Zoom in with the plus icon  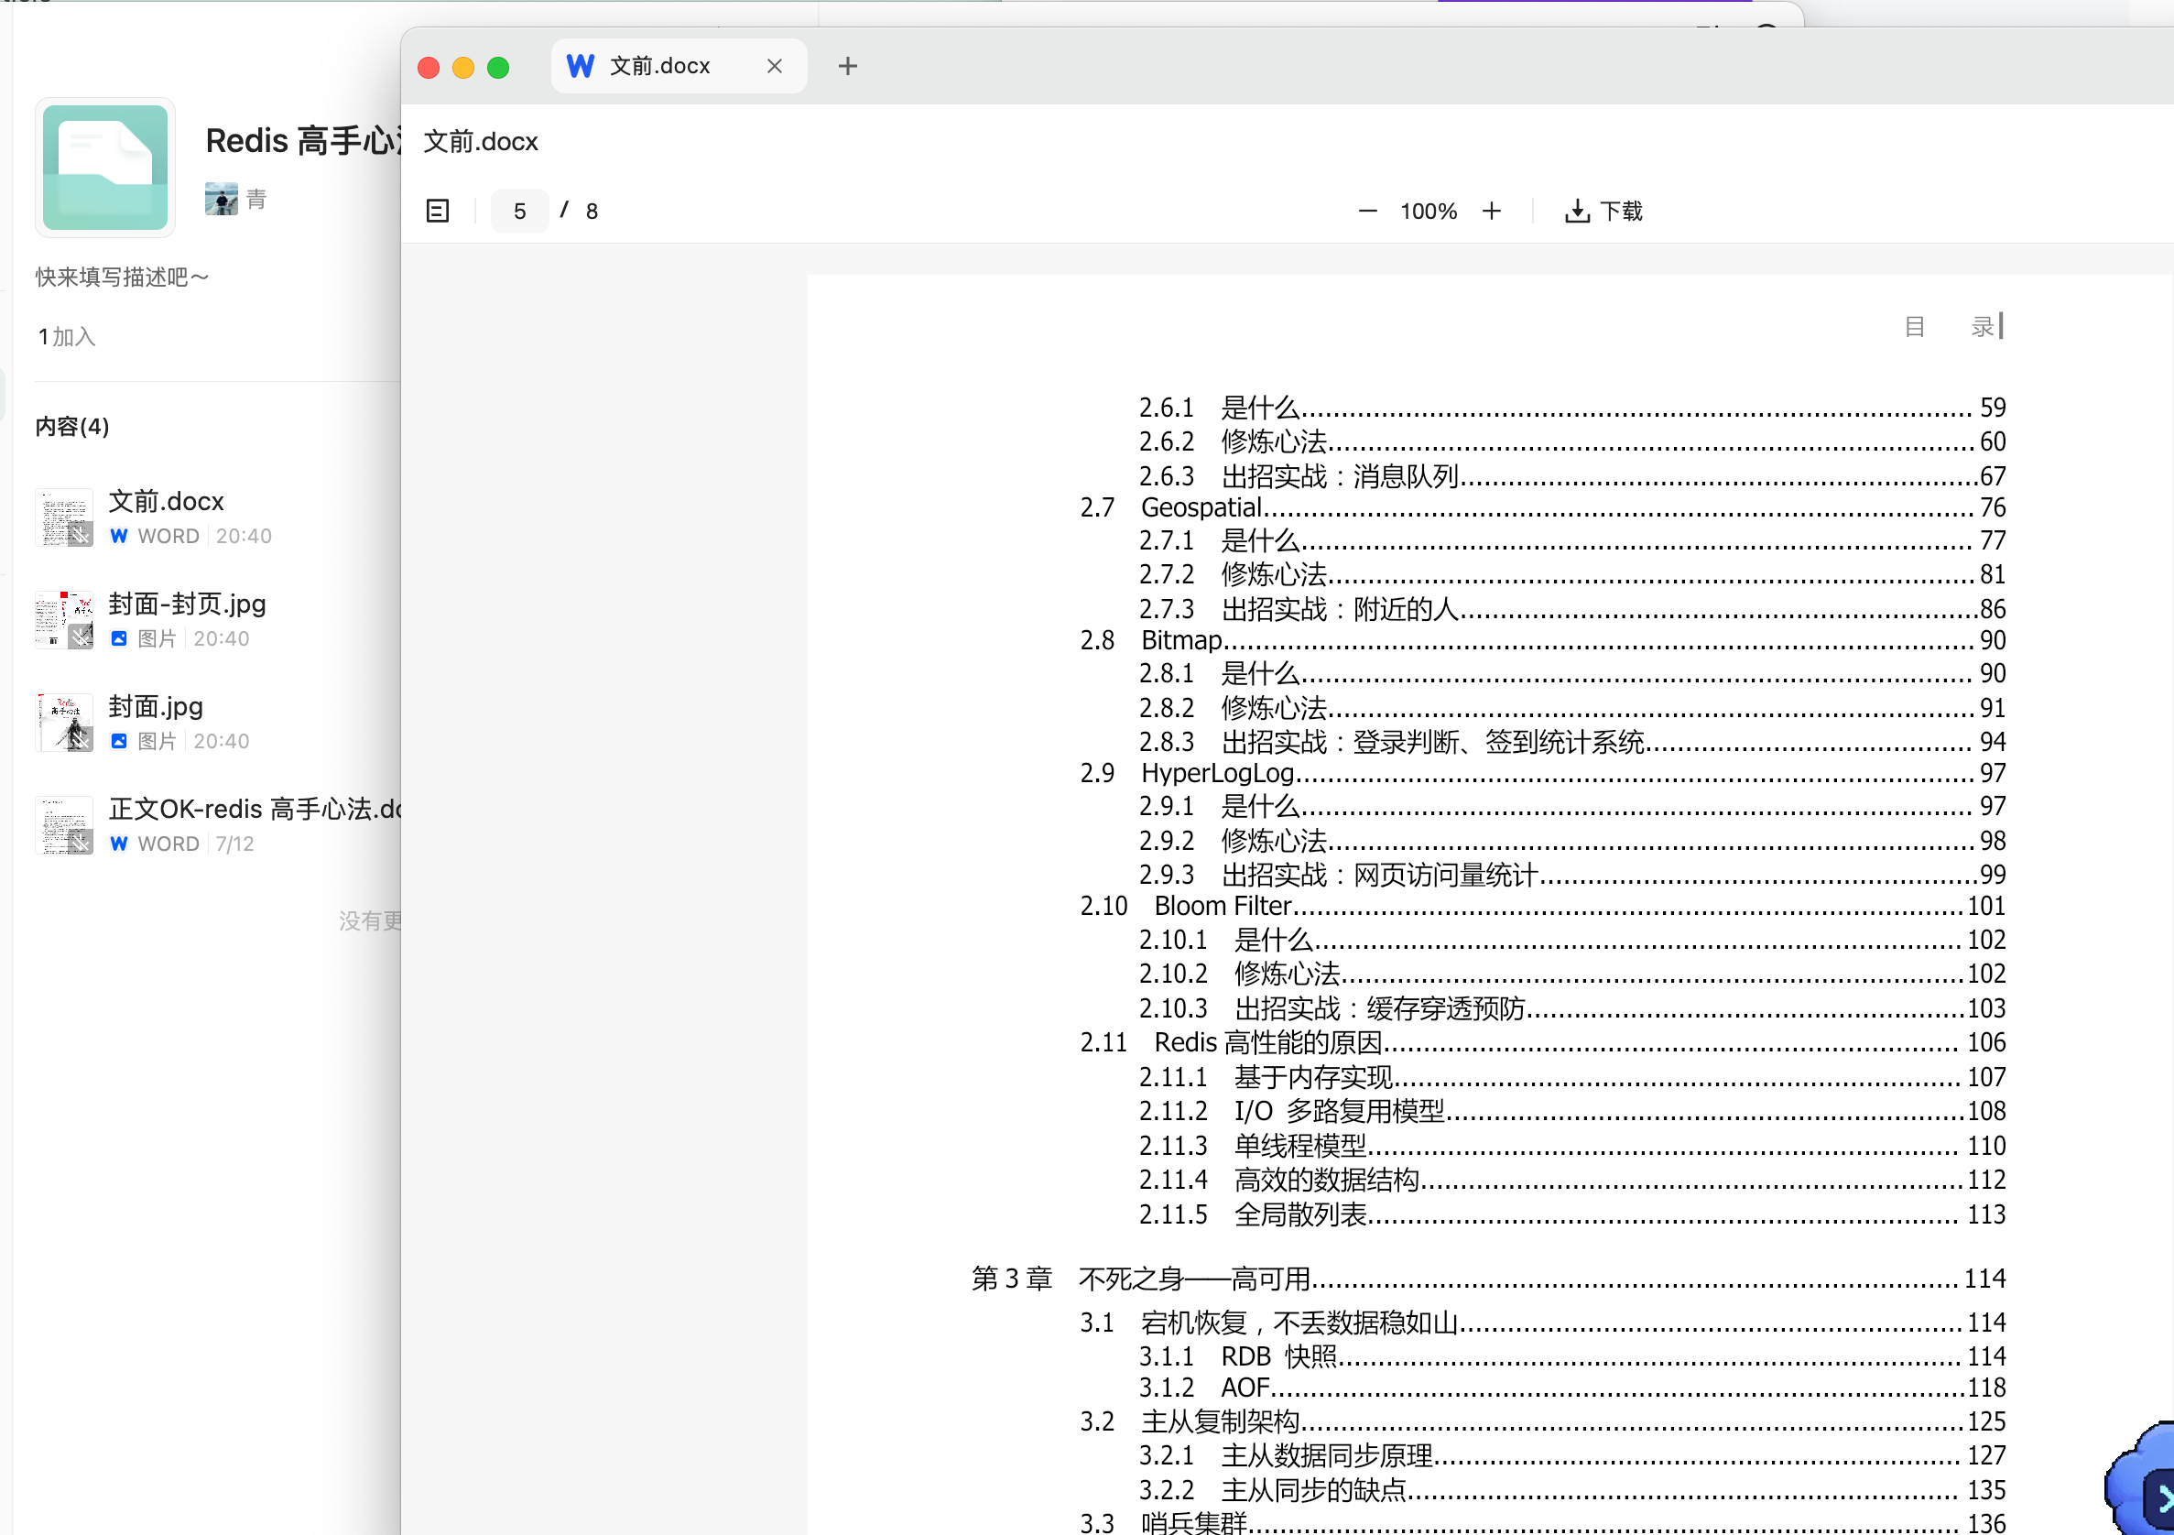point(1492,211)
